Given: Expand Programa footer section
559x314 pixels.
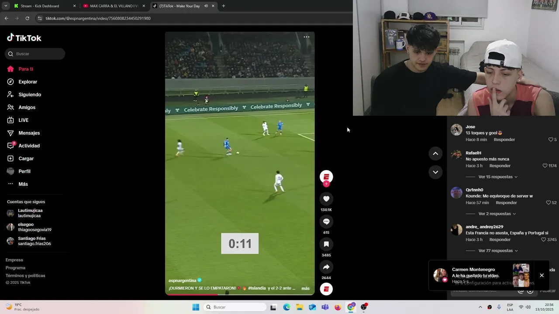Looking at the screenshot, I should 15,268.
